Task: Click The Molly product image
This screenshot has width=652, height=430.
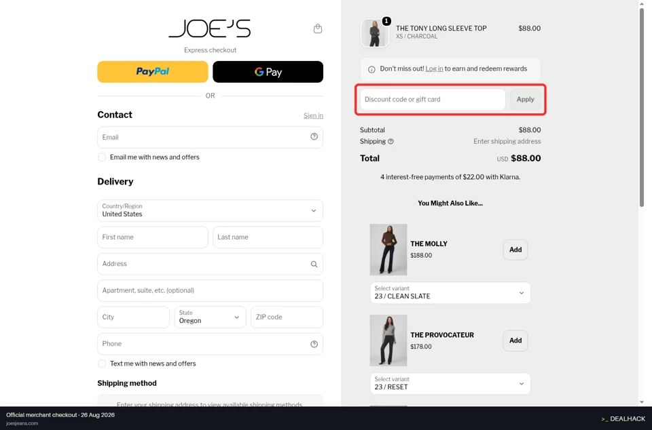Action: [x=388, y=250]
